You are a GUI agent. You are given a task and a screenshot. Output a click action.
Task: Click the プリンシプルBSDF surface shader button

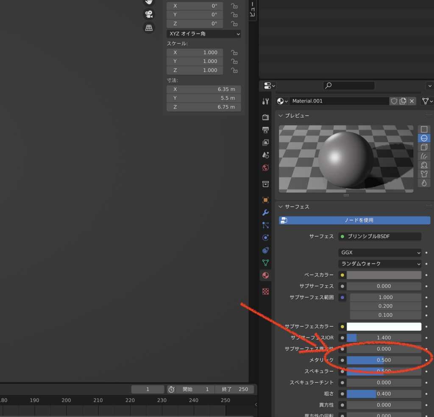pyautogui.click(x=379, y=236)
